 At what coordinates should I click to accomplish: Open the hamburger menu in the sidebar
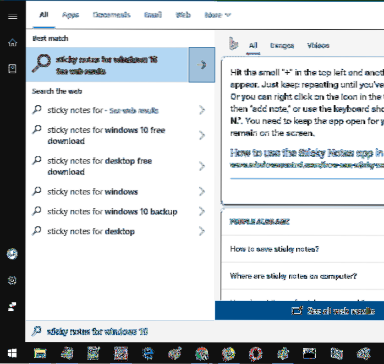tap(12, 15)
